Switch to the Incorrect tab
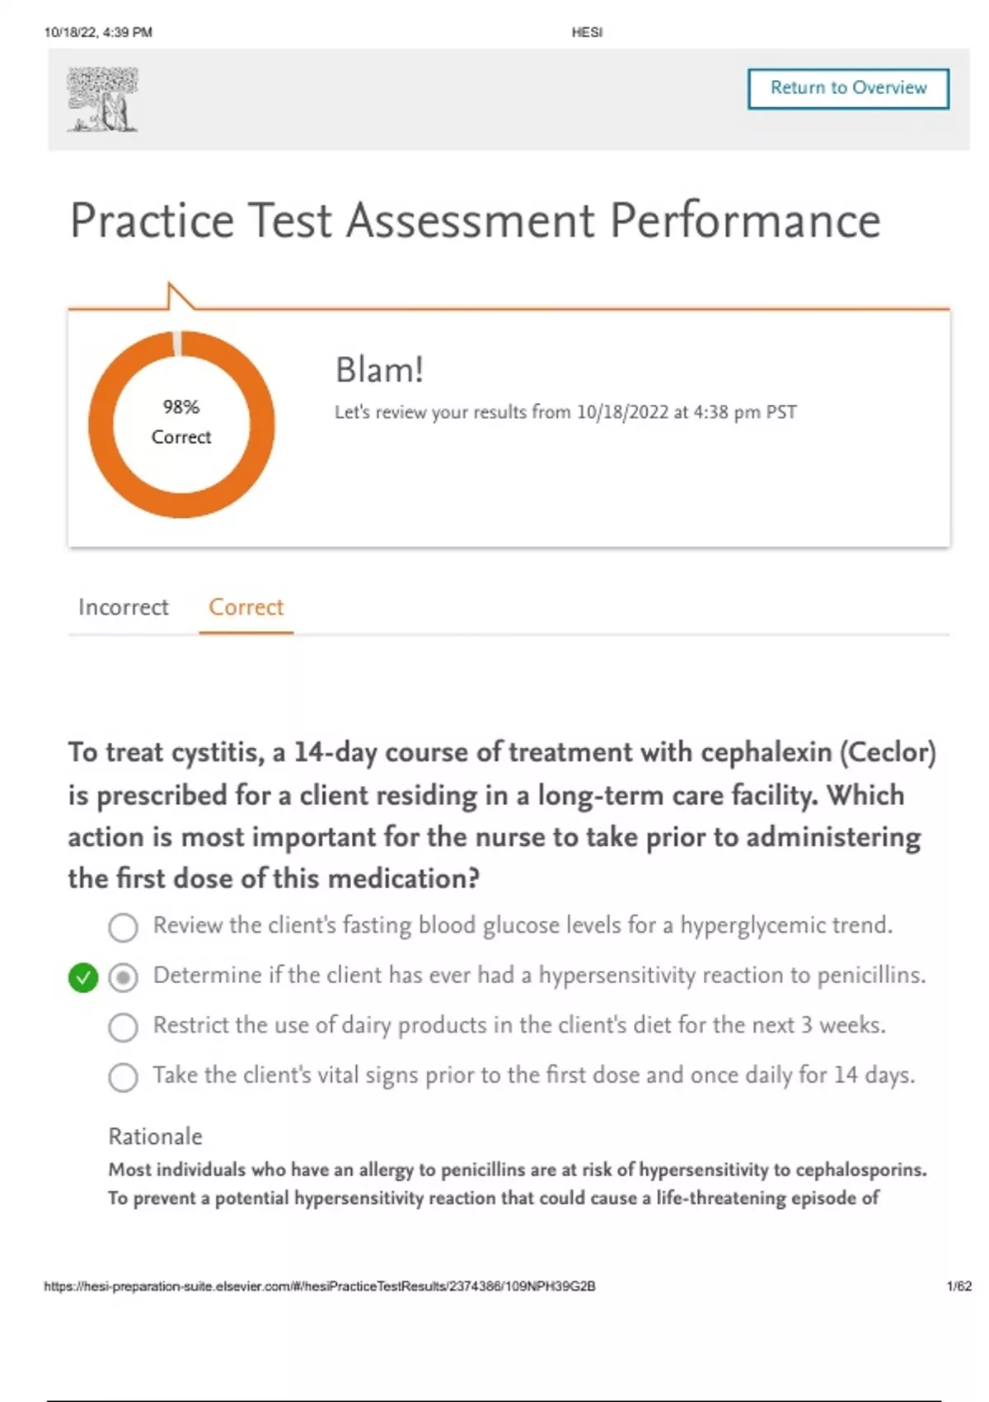989x1402 pixels. click(x=124, y=607)
